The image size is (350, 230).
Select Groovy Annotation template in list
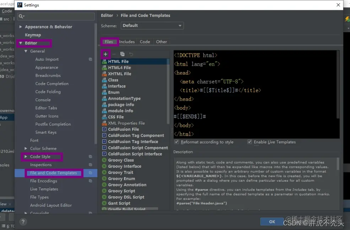click(127, 185)
